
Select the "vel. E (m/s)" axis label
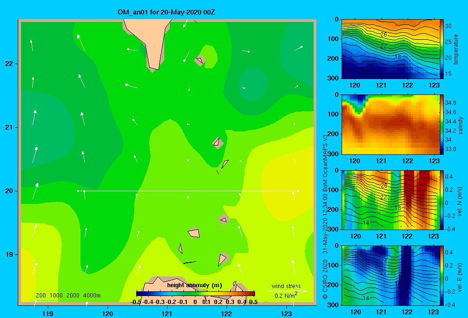(x=460, y=277)
